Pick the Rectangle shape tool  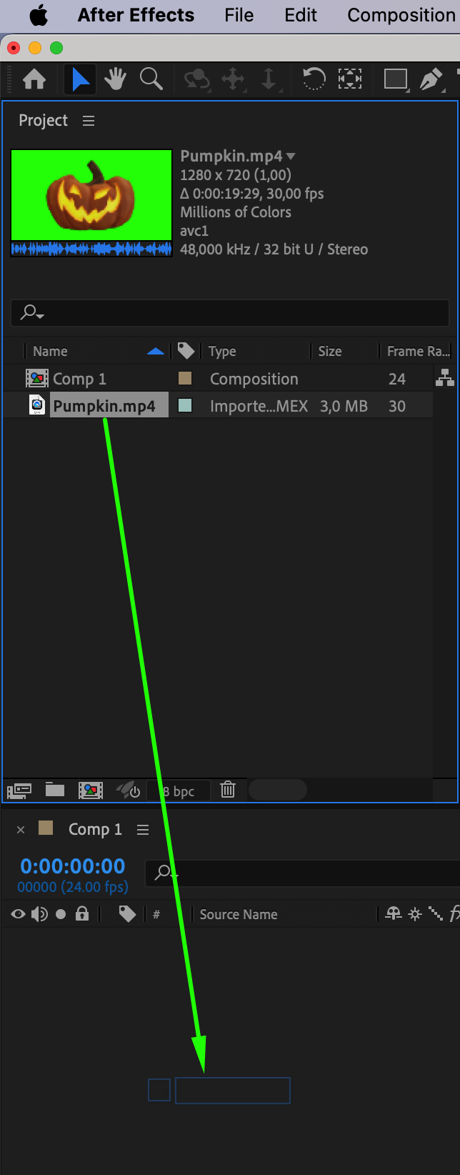396,79
